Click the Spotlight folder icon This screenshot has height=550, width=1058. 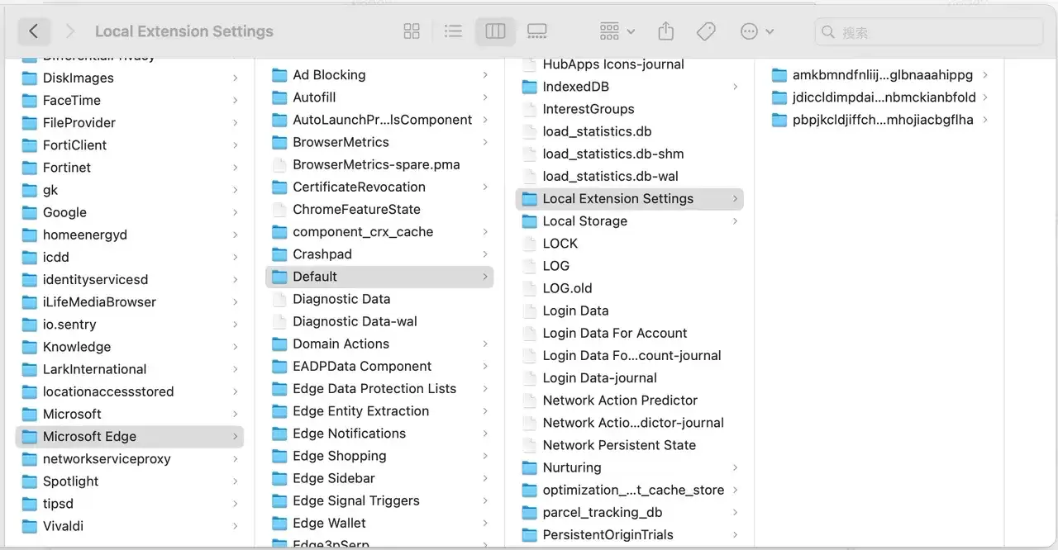coord(29,481)
